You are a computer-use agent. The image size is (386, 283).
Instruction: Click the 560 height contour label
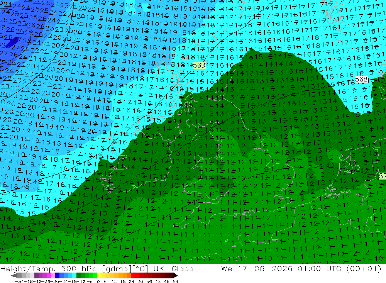click(x=199, y=66)
